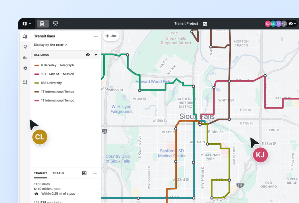The height and width of the screenshot is (203, 299).
Task: Switch to the TOTALS tab
Action: pos(58,173)
